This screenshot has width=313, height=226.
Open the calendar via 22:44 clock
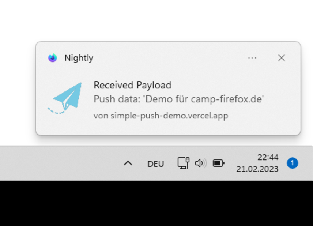[268, 157]
